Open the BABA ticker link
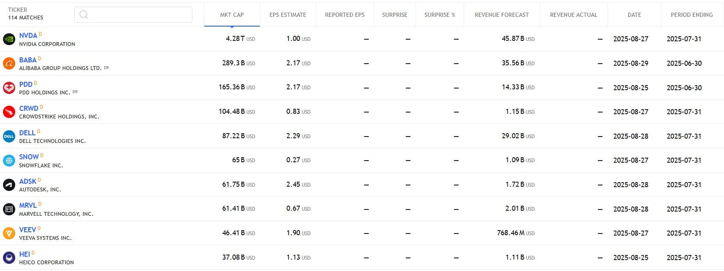This screenshot has width=724, height=271. 28,60
